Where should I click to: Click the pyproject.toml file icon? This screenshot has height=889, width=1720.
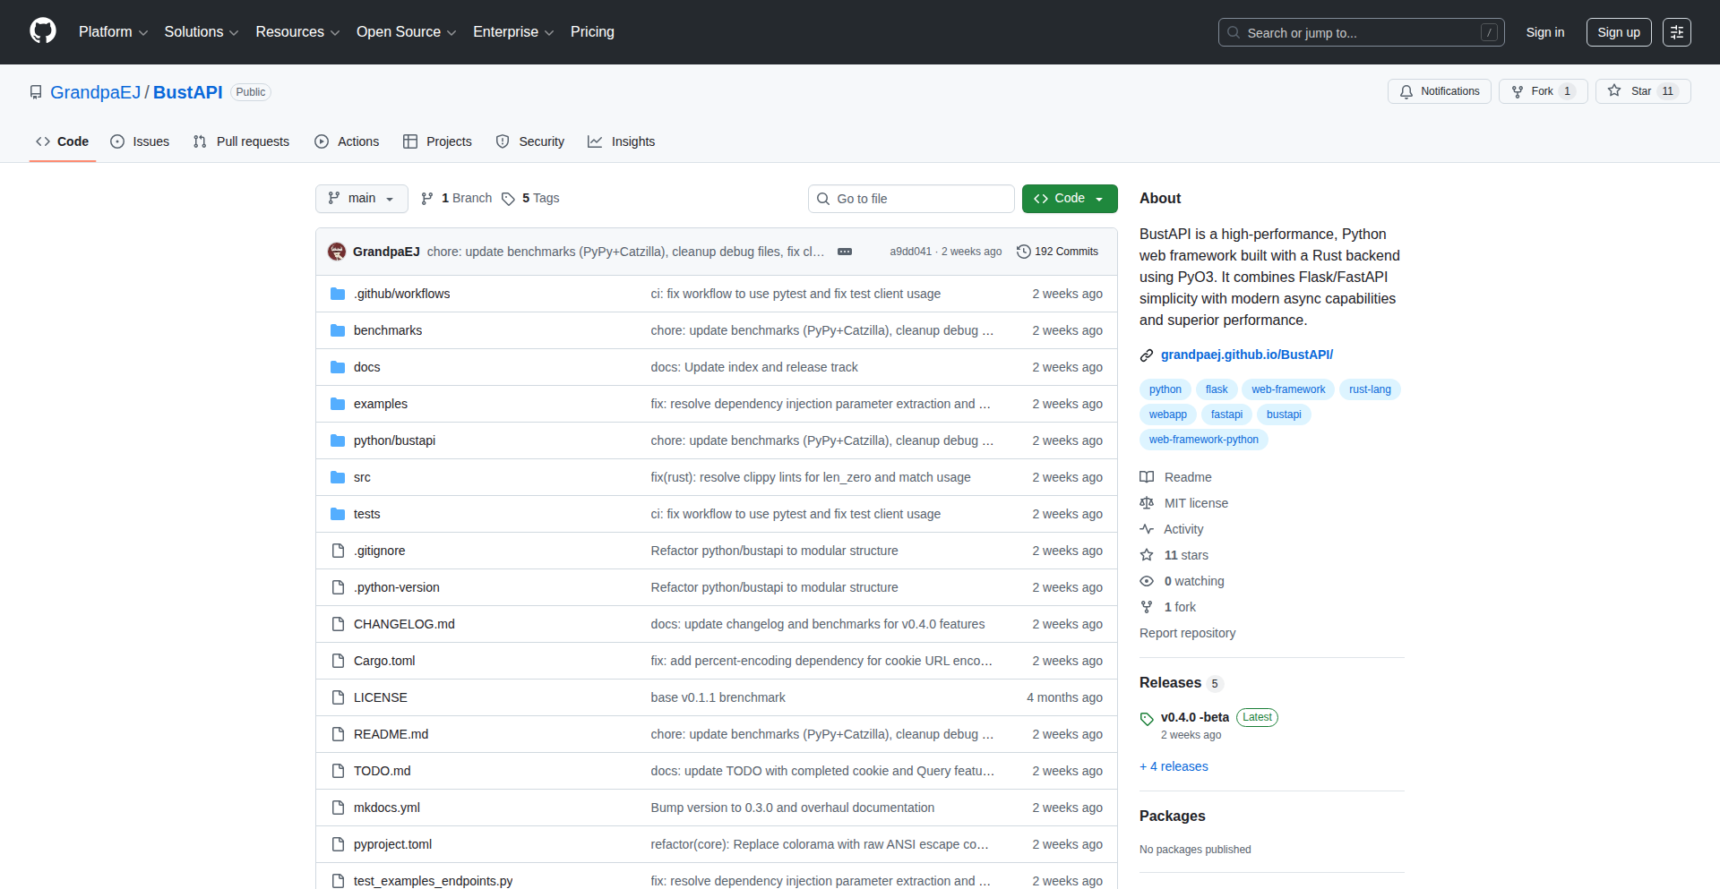pyautogui.click(x=338, y=844)
